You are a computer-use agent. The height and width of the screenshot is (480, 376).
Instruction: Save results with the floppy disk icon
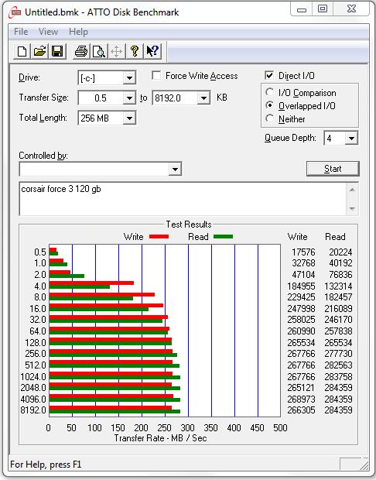coord(57,51)
